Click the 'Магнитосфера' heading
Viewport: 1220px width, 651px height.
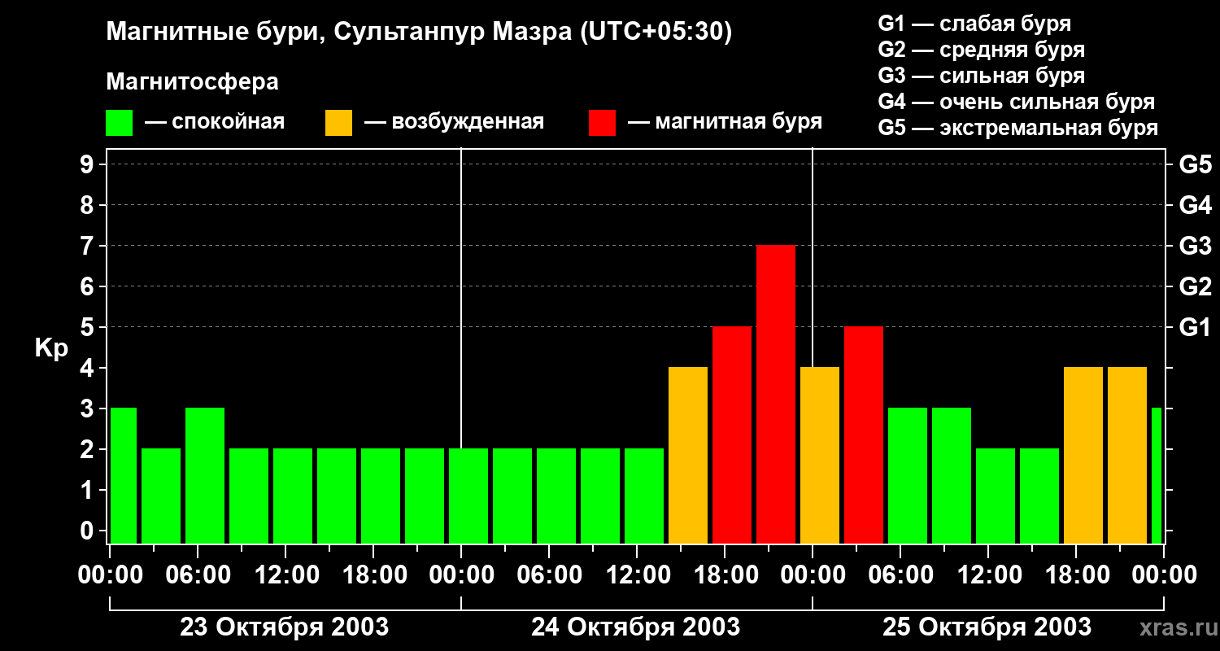[x=192, y=82]
